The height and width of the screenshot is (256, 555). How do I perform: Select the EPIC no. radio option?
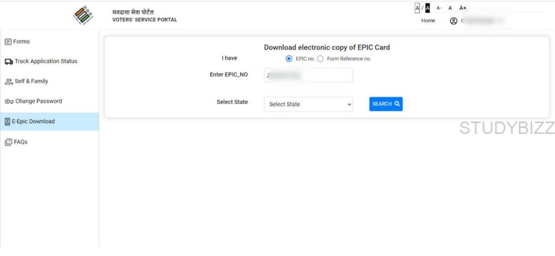[x=289, y=59]
